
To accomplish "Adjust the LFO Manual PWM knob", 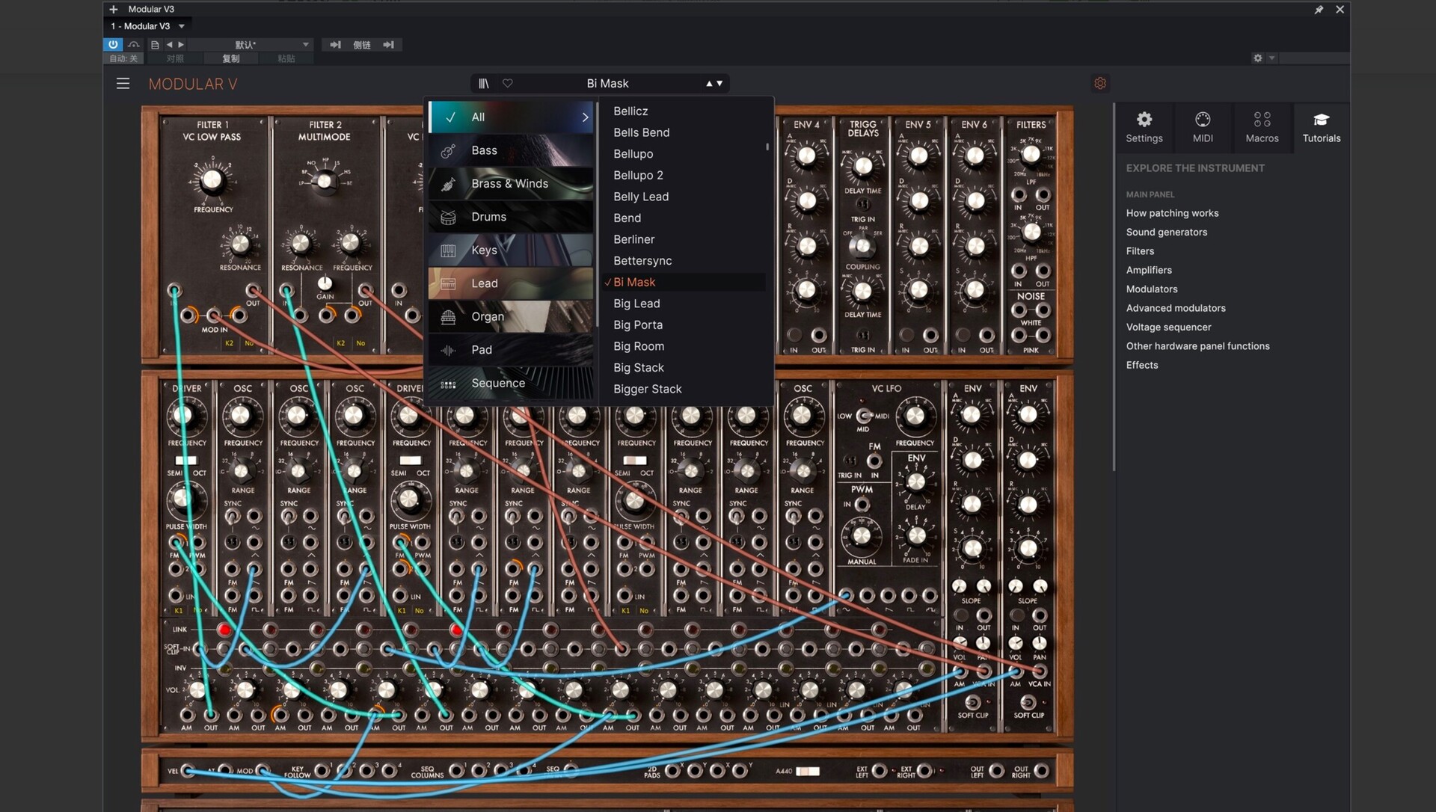I will point(862,535).
